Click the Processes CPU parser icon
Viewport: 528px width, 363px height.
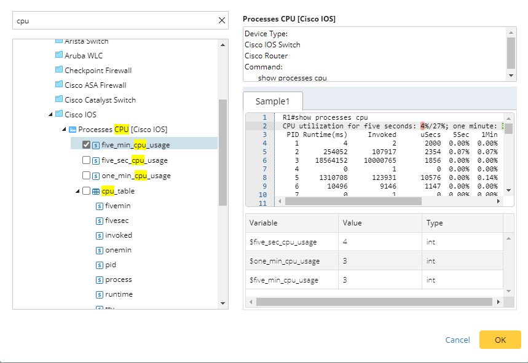[x=73, y=130]
